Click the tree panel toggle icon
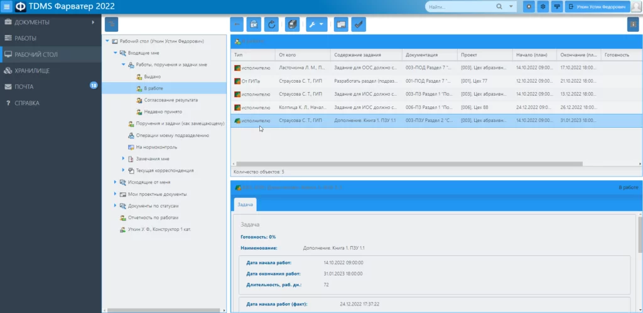The width and height of the screenshot is (643, 313). click(111, 24)
